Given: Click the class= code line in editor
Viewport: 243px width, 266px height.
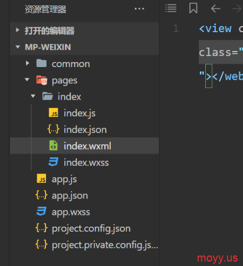Looking at the screenshot, I should tap(221, 52).
